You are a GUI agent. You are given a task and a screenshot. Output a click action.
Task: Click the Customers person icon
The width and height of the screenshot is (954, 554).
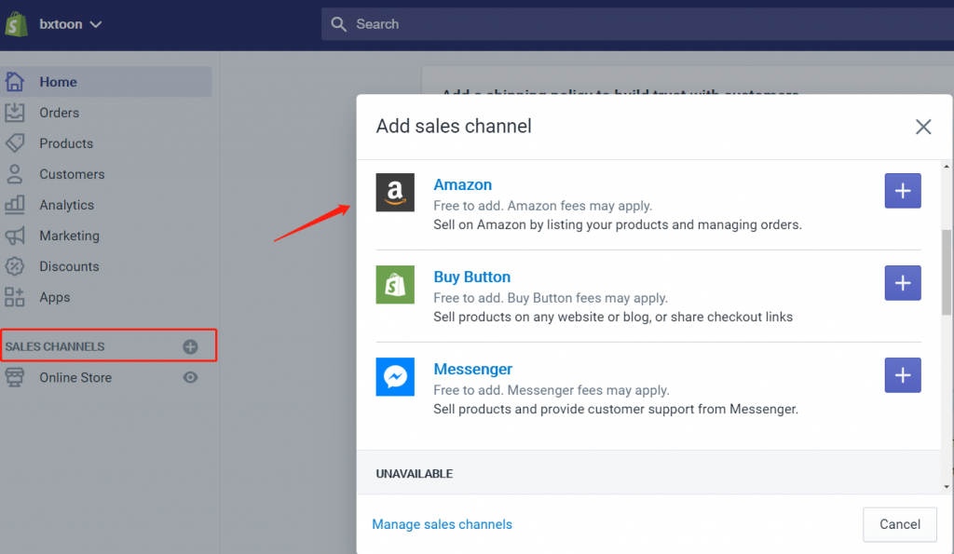(x=15, y=174)
